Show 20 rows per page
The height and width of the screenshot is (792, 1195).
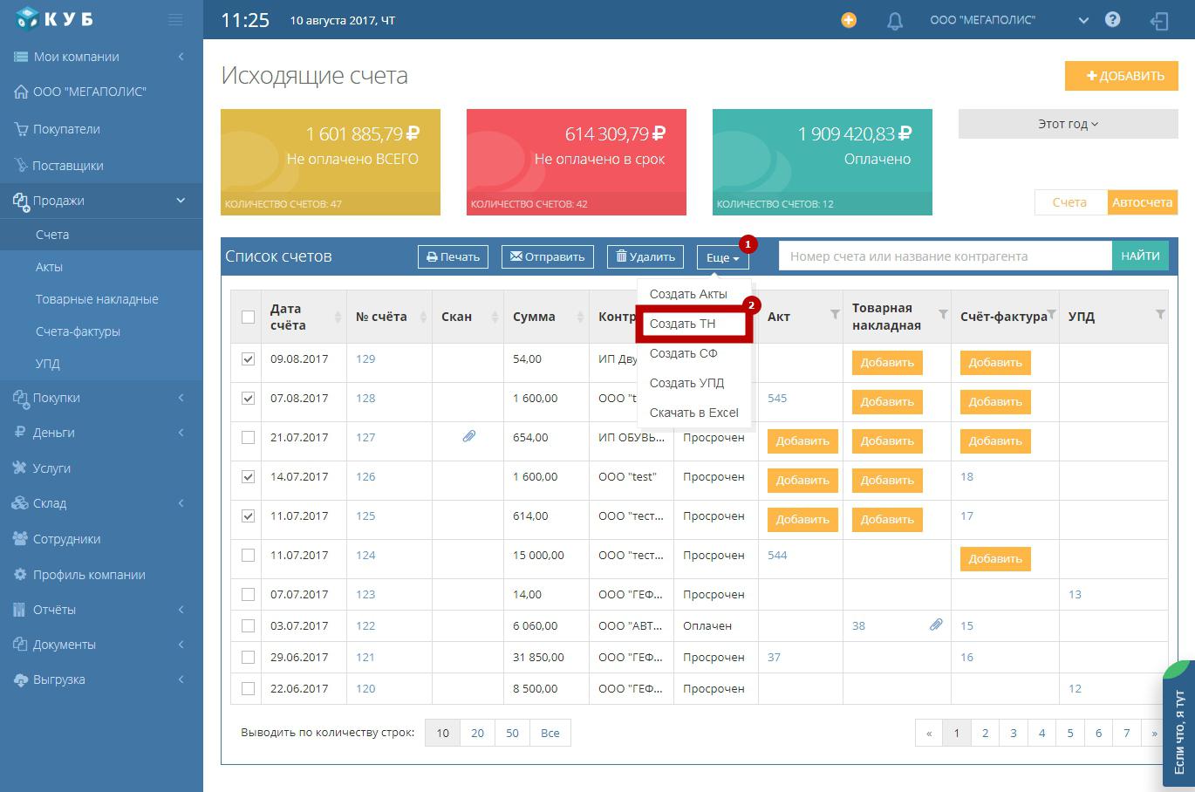click(x=477, y=733)
